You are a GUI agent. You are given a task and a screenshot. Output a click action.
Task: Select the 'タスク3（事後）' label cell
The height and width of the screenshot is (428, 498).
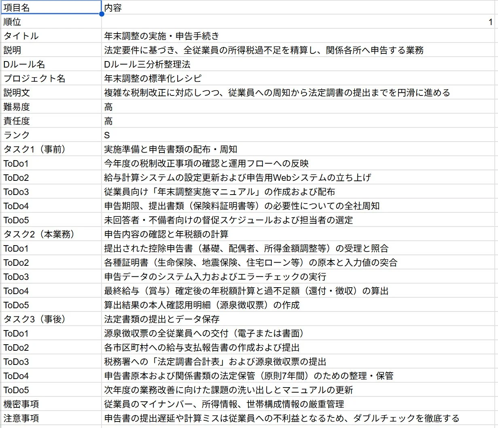click(51, 319)
